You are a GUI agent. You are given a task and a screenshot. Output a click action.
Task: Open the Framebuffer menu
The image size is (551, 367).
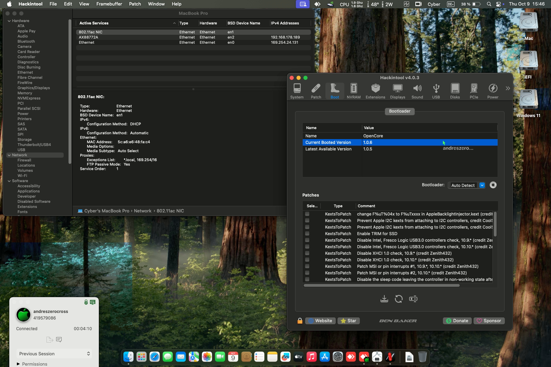[x=109, y=4]
